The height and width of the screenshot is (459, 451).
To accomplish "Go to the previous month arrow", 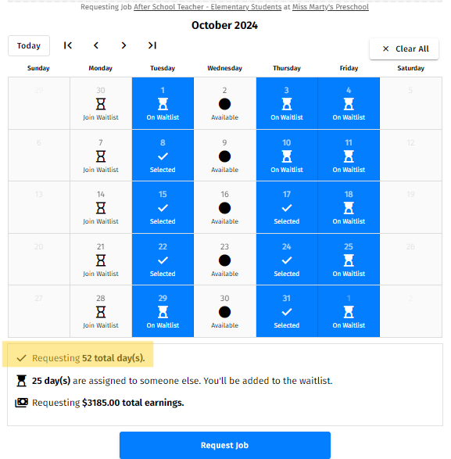I will 95,45.
